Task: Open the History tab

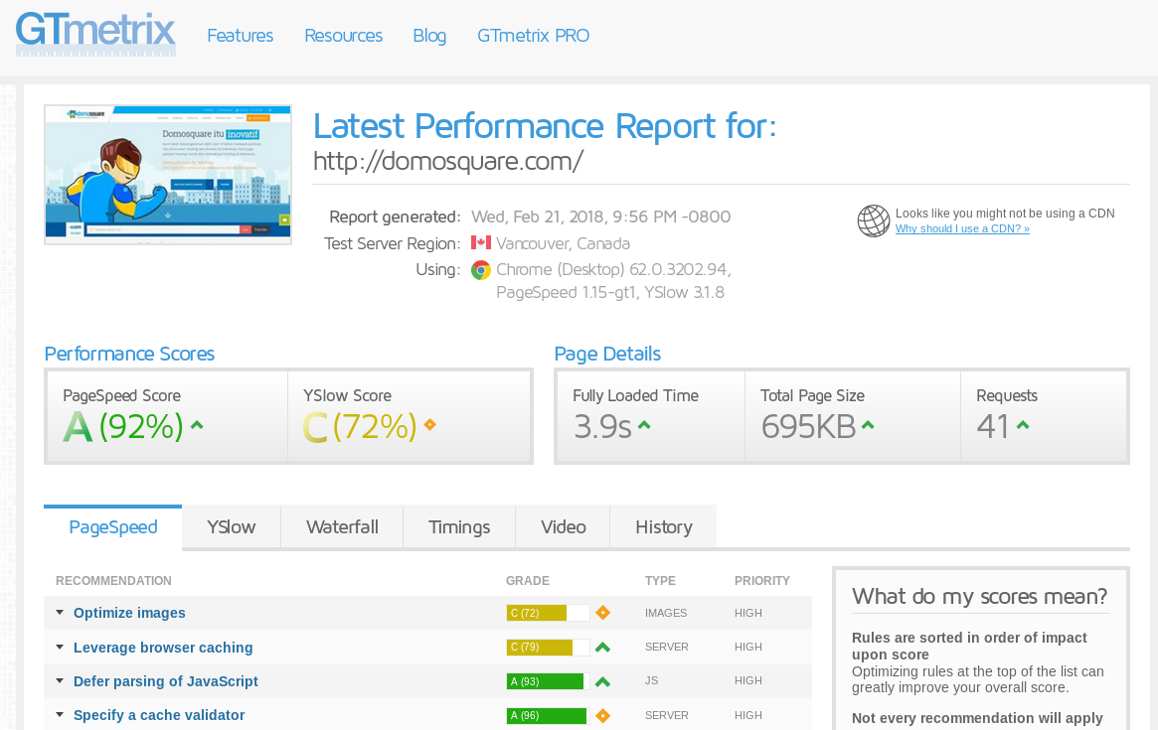Action: (x=664, y=527)
